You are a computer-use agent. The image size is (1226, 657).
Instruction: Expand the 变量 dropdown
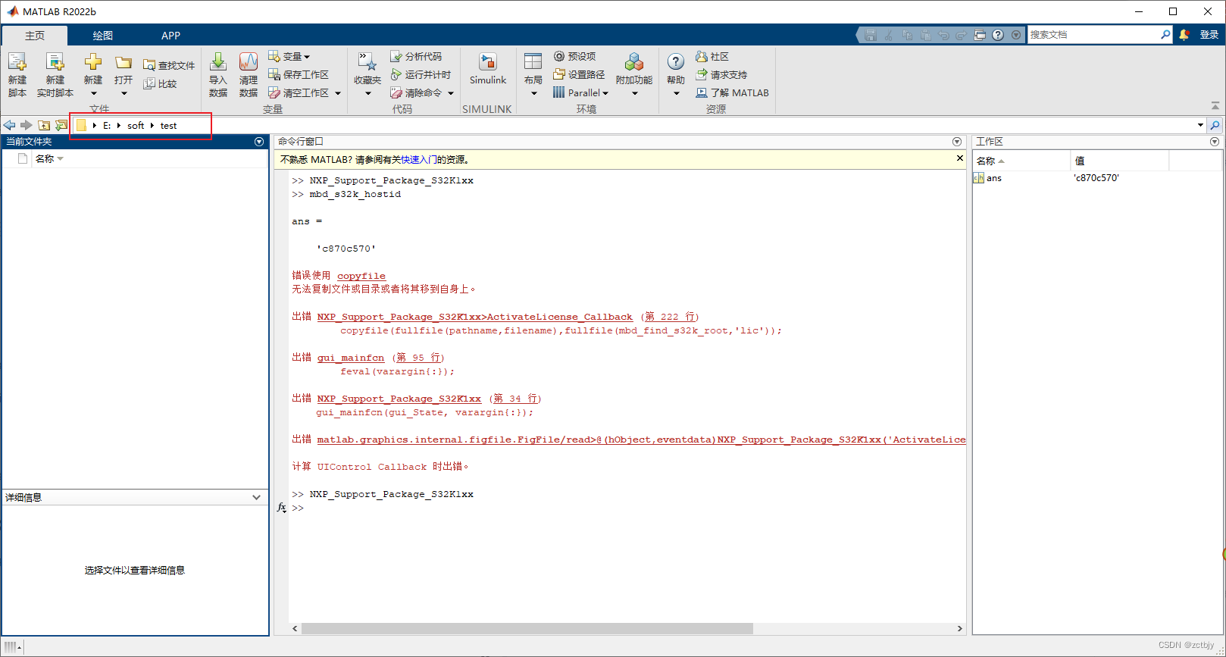[x=307, y=57]
